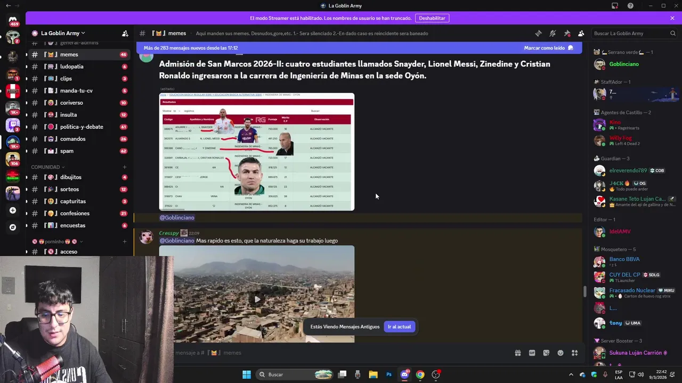This screenshot has height=383, width=682.
Task: Click Deshabilitar streamer mode button
Action: tap(432, 18)
